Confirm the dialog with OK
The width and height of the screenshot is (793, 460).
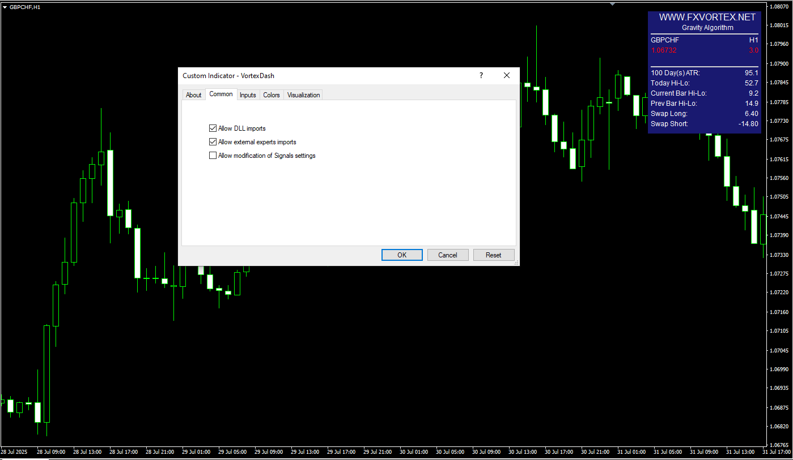[x=402, y=255]
